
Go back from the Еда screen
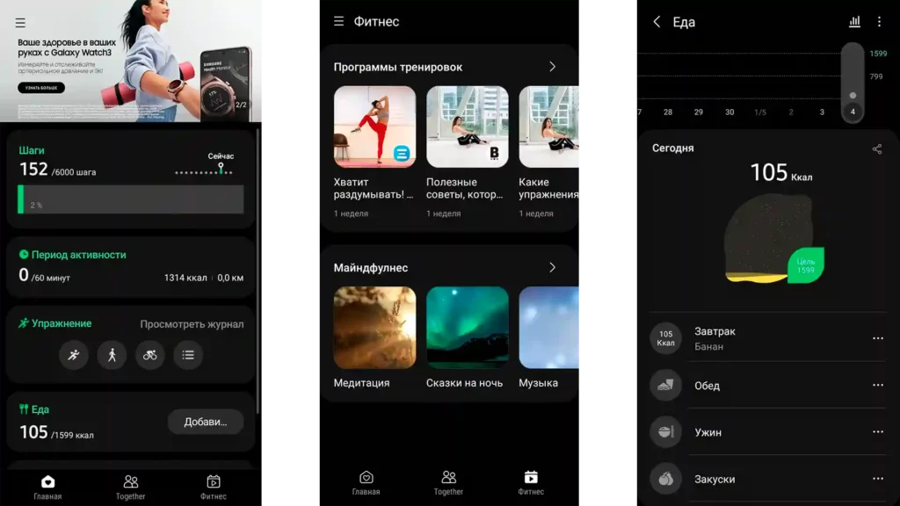tap(657, 22)
